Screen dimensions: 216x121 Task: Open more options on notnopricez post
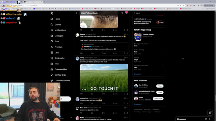click(127, 98)
